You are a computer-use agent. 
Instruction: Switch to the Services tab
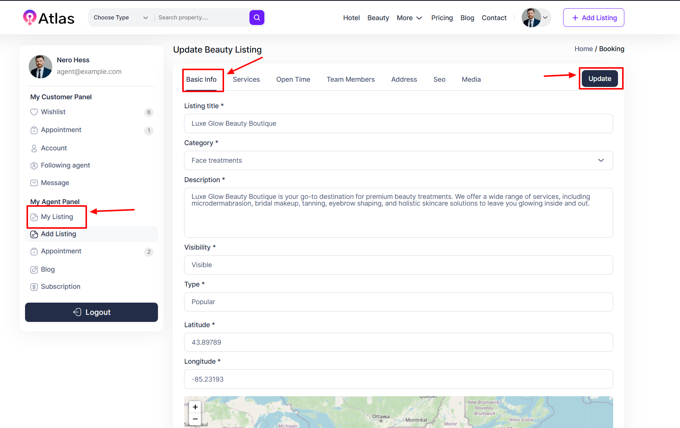246,79
